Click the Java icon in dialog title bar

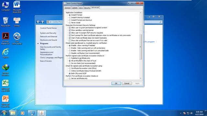click(65, 4)
